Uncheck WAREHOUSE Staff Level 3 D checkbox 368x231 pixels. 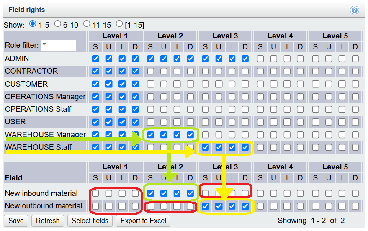point(245,147)
